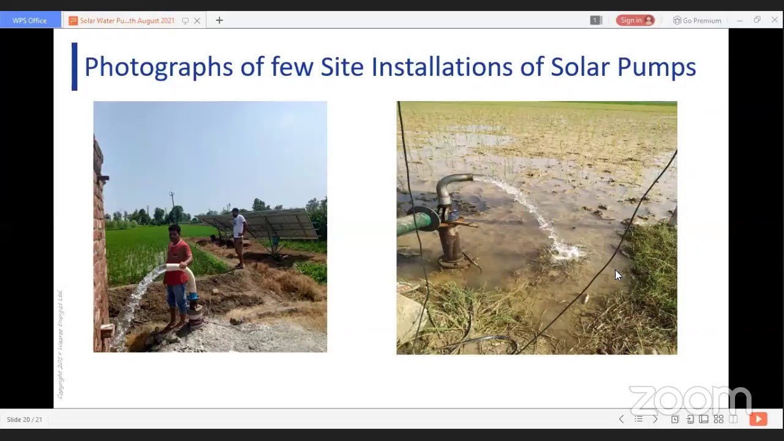Switch to slide sorter grid view
Screen dimensions: 784x441
point(718,419)
